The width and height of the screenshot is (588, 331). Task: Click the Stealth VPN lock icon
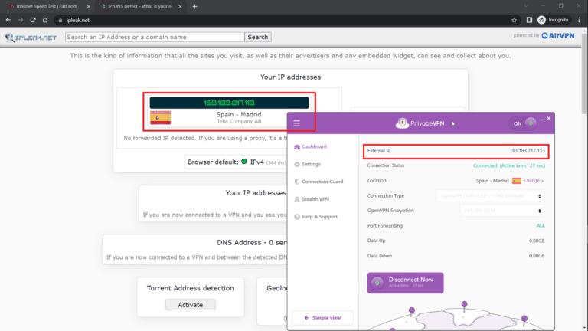point(297,199)
